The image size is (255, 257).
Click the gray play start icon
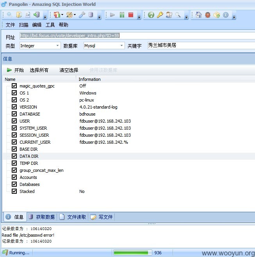[112, 15]
